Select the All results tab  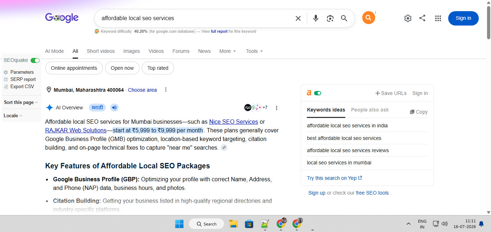pos(75,51)
